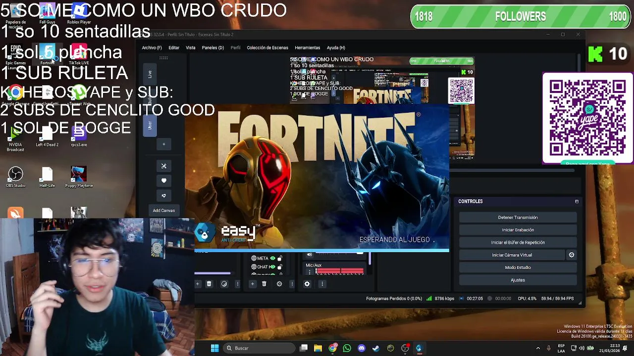The width and height of the screenshot is (634, 356).
Task: Click Iniciar el Búfer de Repetición
Action: click(x=518, y=242)
